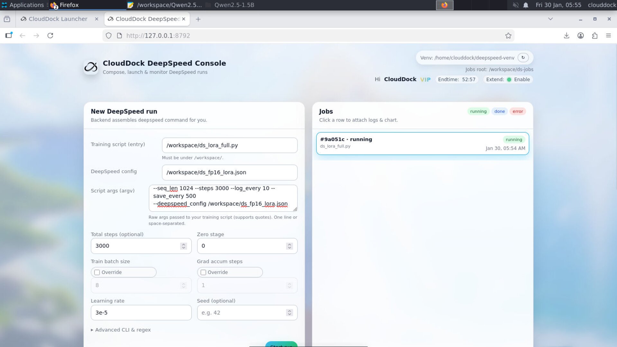Enable the Grad accum steps Override checkbox

(x=203, y=272)
